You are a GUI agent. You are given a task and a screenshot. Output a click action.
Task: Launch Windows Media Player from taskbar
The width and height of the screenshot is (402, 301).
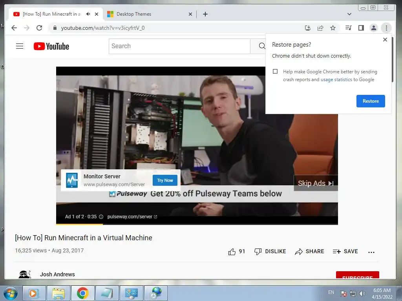pyautogui.click(x=34, y=293)
